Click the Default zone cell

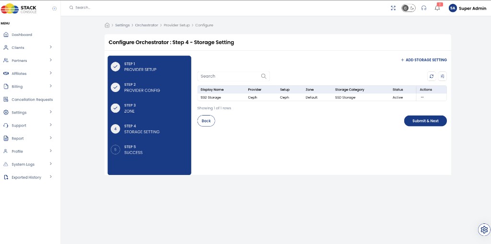point(312,97)
